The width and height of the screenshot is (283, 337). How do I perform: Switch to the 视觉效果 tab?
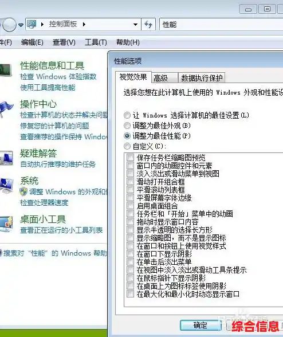pos(133,77)
